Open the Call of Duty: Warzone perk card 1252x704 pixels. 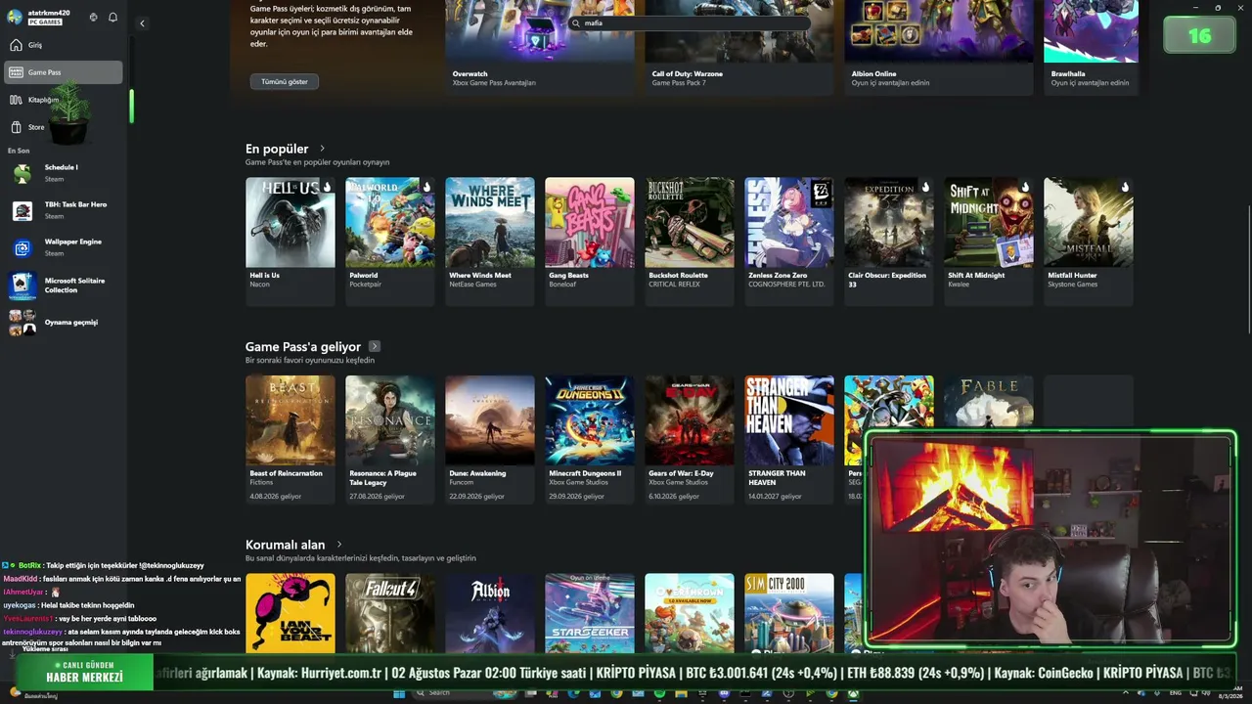point(738,47)
